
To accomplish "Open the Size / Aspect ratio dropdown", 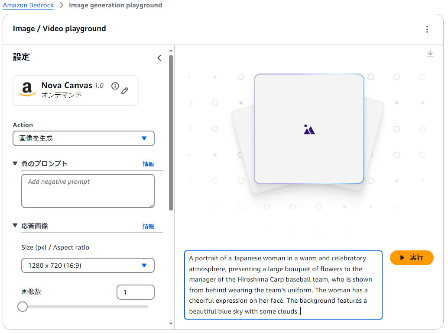I will coord(88,266).
